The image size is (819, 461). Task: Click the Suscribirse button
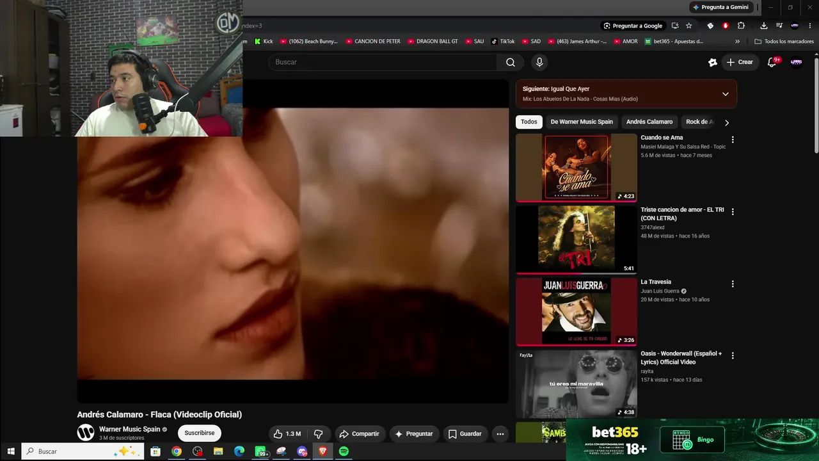pos(199,433)
